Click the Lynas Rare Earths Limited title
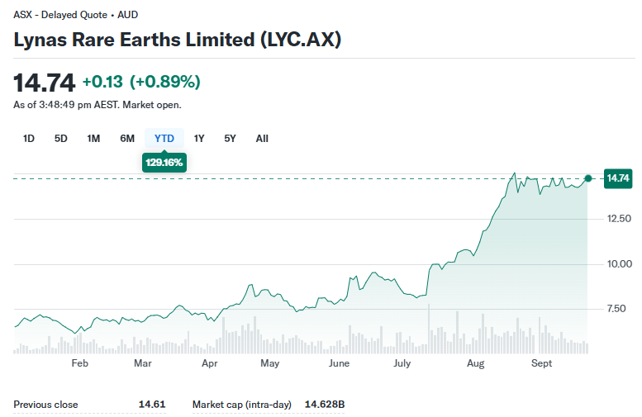This screenshot has width=642, height=417. [x=178, y=40]
